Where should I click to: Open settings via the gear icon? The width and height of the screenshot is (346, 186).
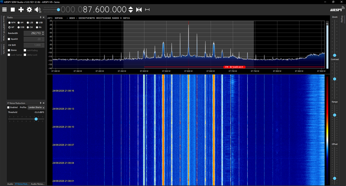click(x=29, y=10)
